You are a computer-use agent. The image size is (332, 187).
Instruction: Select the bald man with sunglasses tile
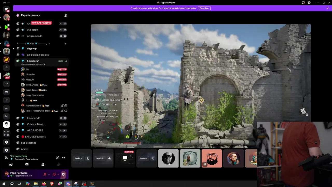168,158
